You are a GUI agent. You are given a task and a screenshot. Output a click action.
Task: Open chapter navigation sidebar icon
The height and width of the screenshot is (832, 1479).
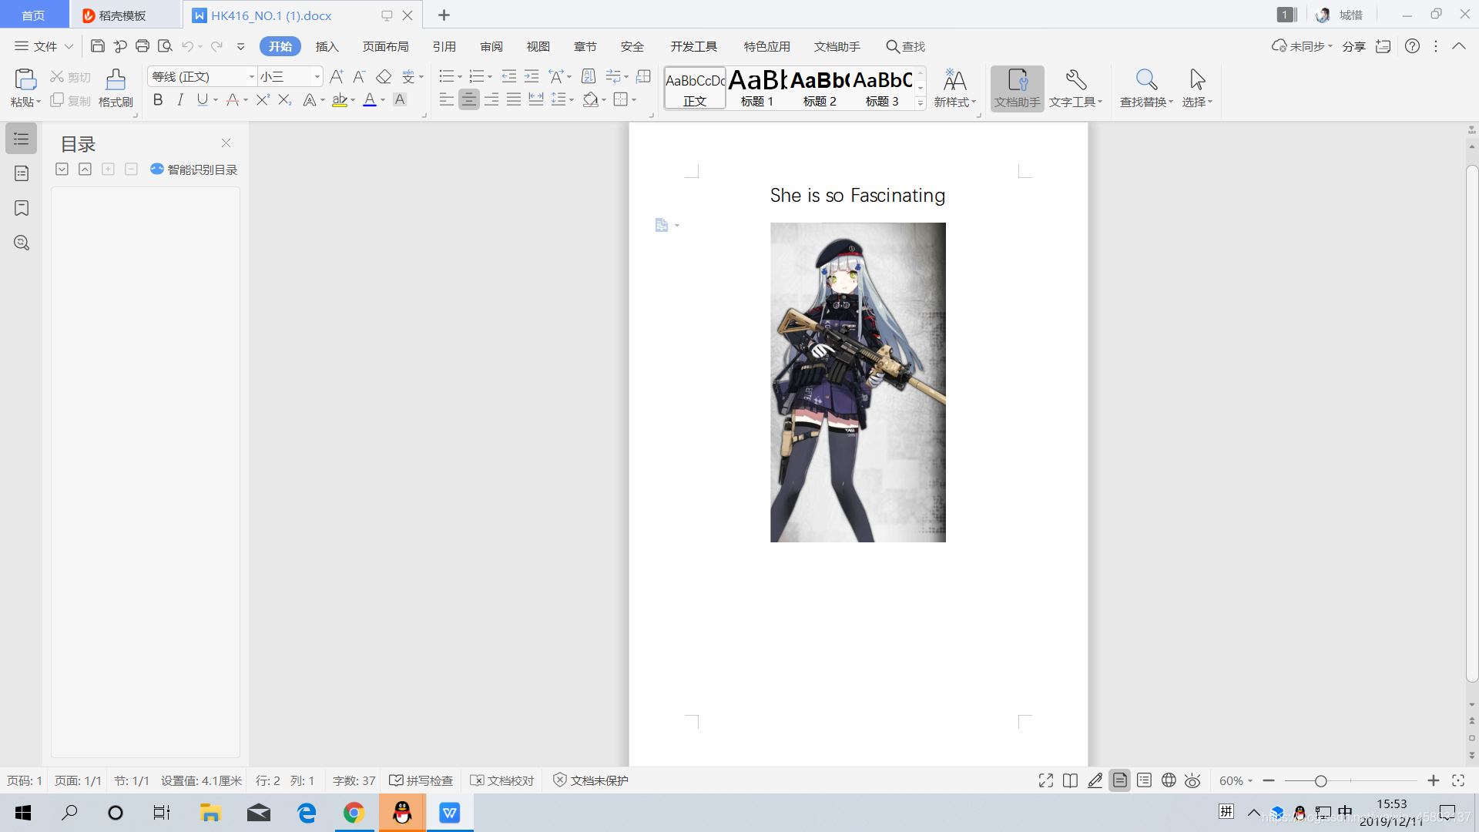coord(22,174)
